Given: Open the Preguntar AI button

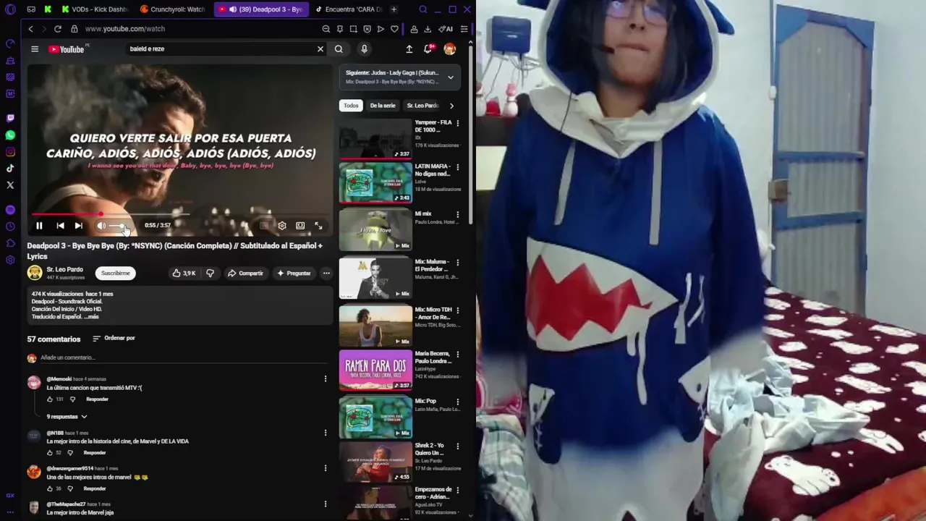Looking at the screenshot, I should [294, 274].
